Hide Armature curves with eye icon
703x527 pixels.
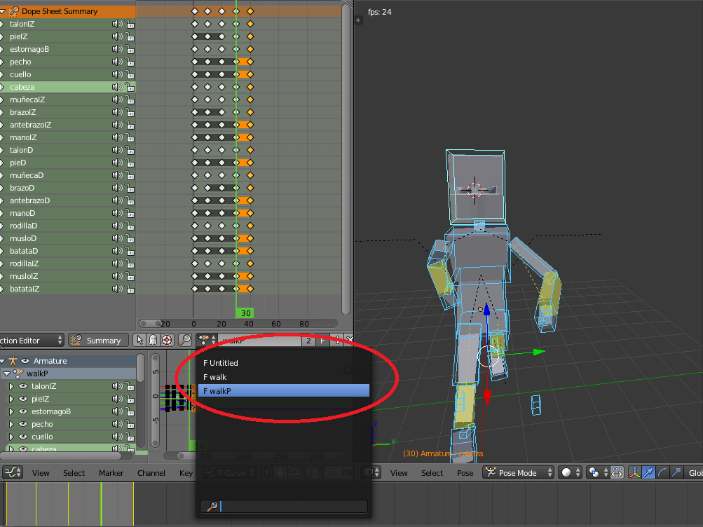pos(25,361)
